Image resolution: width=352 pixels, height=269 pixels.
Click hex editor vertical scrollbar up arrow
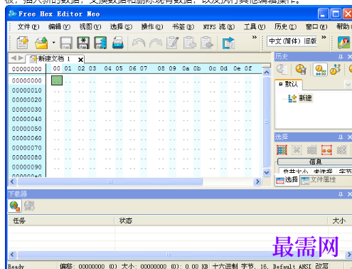click(x=267, y=72)
